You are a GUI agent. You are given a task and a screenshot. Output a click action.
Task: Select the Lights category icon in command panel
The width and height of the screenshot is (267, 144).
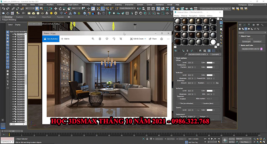click(x=246, y=29)
